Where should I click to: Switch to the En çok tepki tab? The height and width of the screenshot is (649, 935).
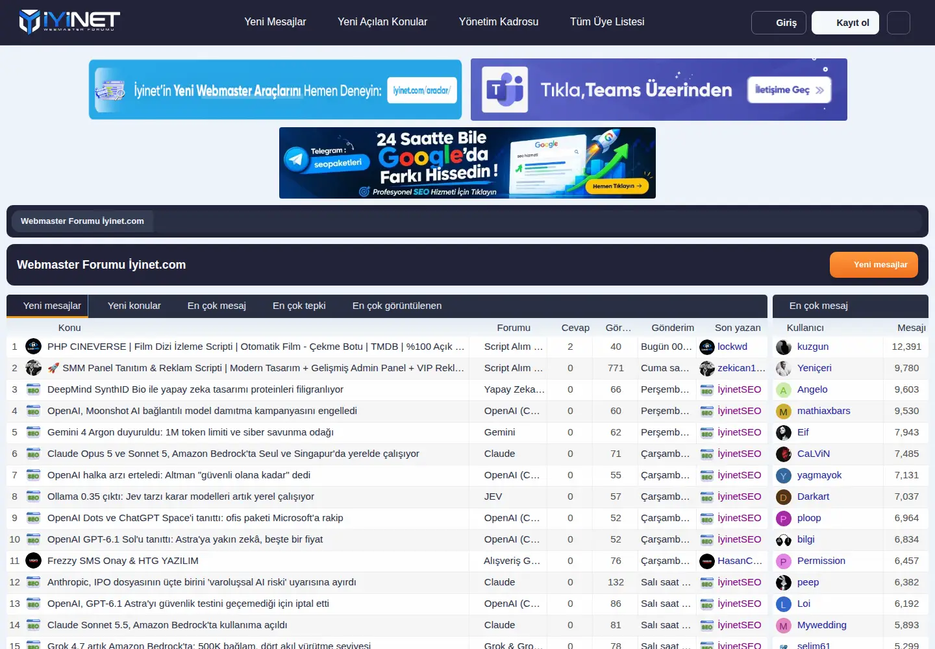[x=299, y=306]
